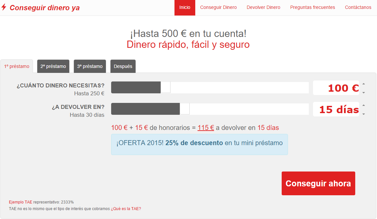
Task: Click the 'representativo: 2333%' text
Action: click(x=53, y=202)
